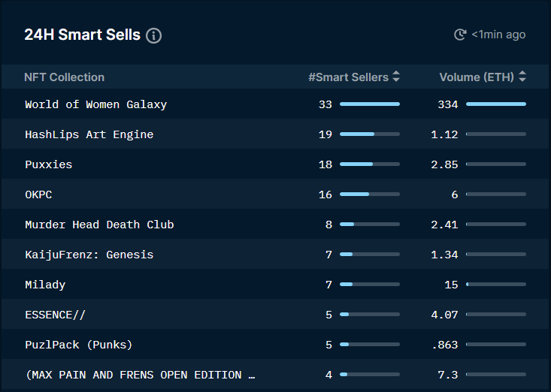Click World of Women Galaxy volume bar
Viewport: 551px width, 392px height.
point(496,104)
